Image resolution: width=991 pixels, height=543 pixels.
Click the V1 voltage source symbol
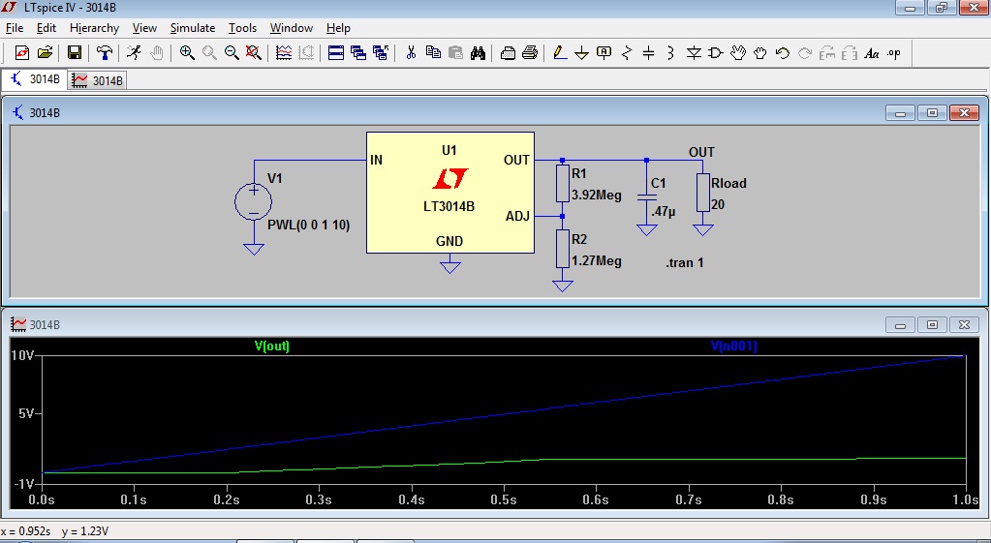click(x=254, y=202)
